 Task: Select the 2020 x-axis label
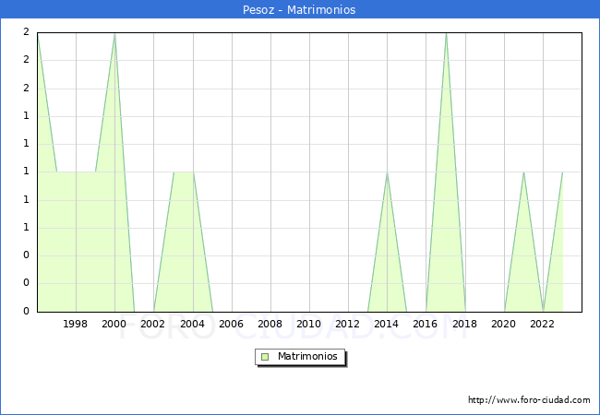coord(504,324)
